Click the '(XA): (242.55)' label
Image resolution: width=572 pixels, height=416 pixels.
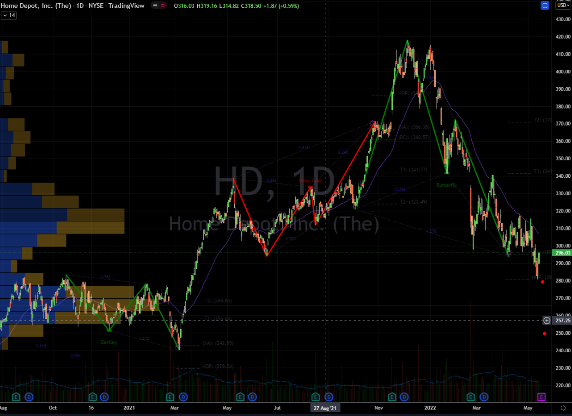tap(218, 344)
